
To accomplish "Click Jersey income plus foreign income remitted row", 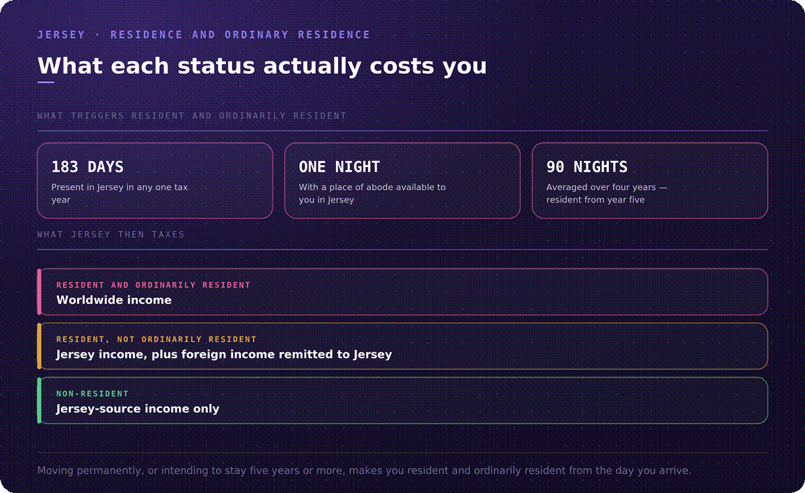I will 402,346.
